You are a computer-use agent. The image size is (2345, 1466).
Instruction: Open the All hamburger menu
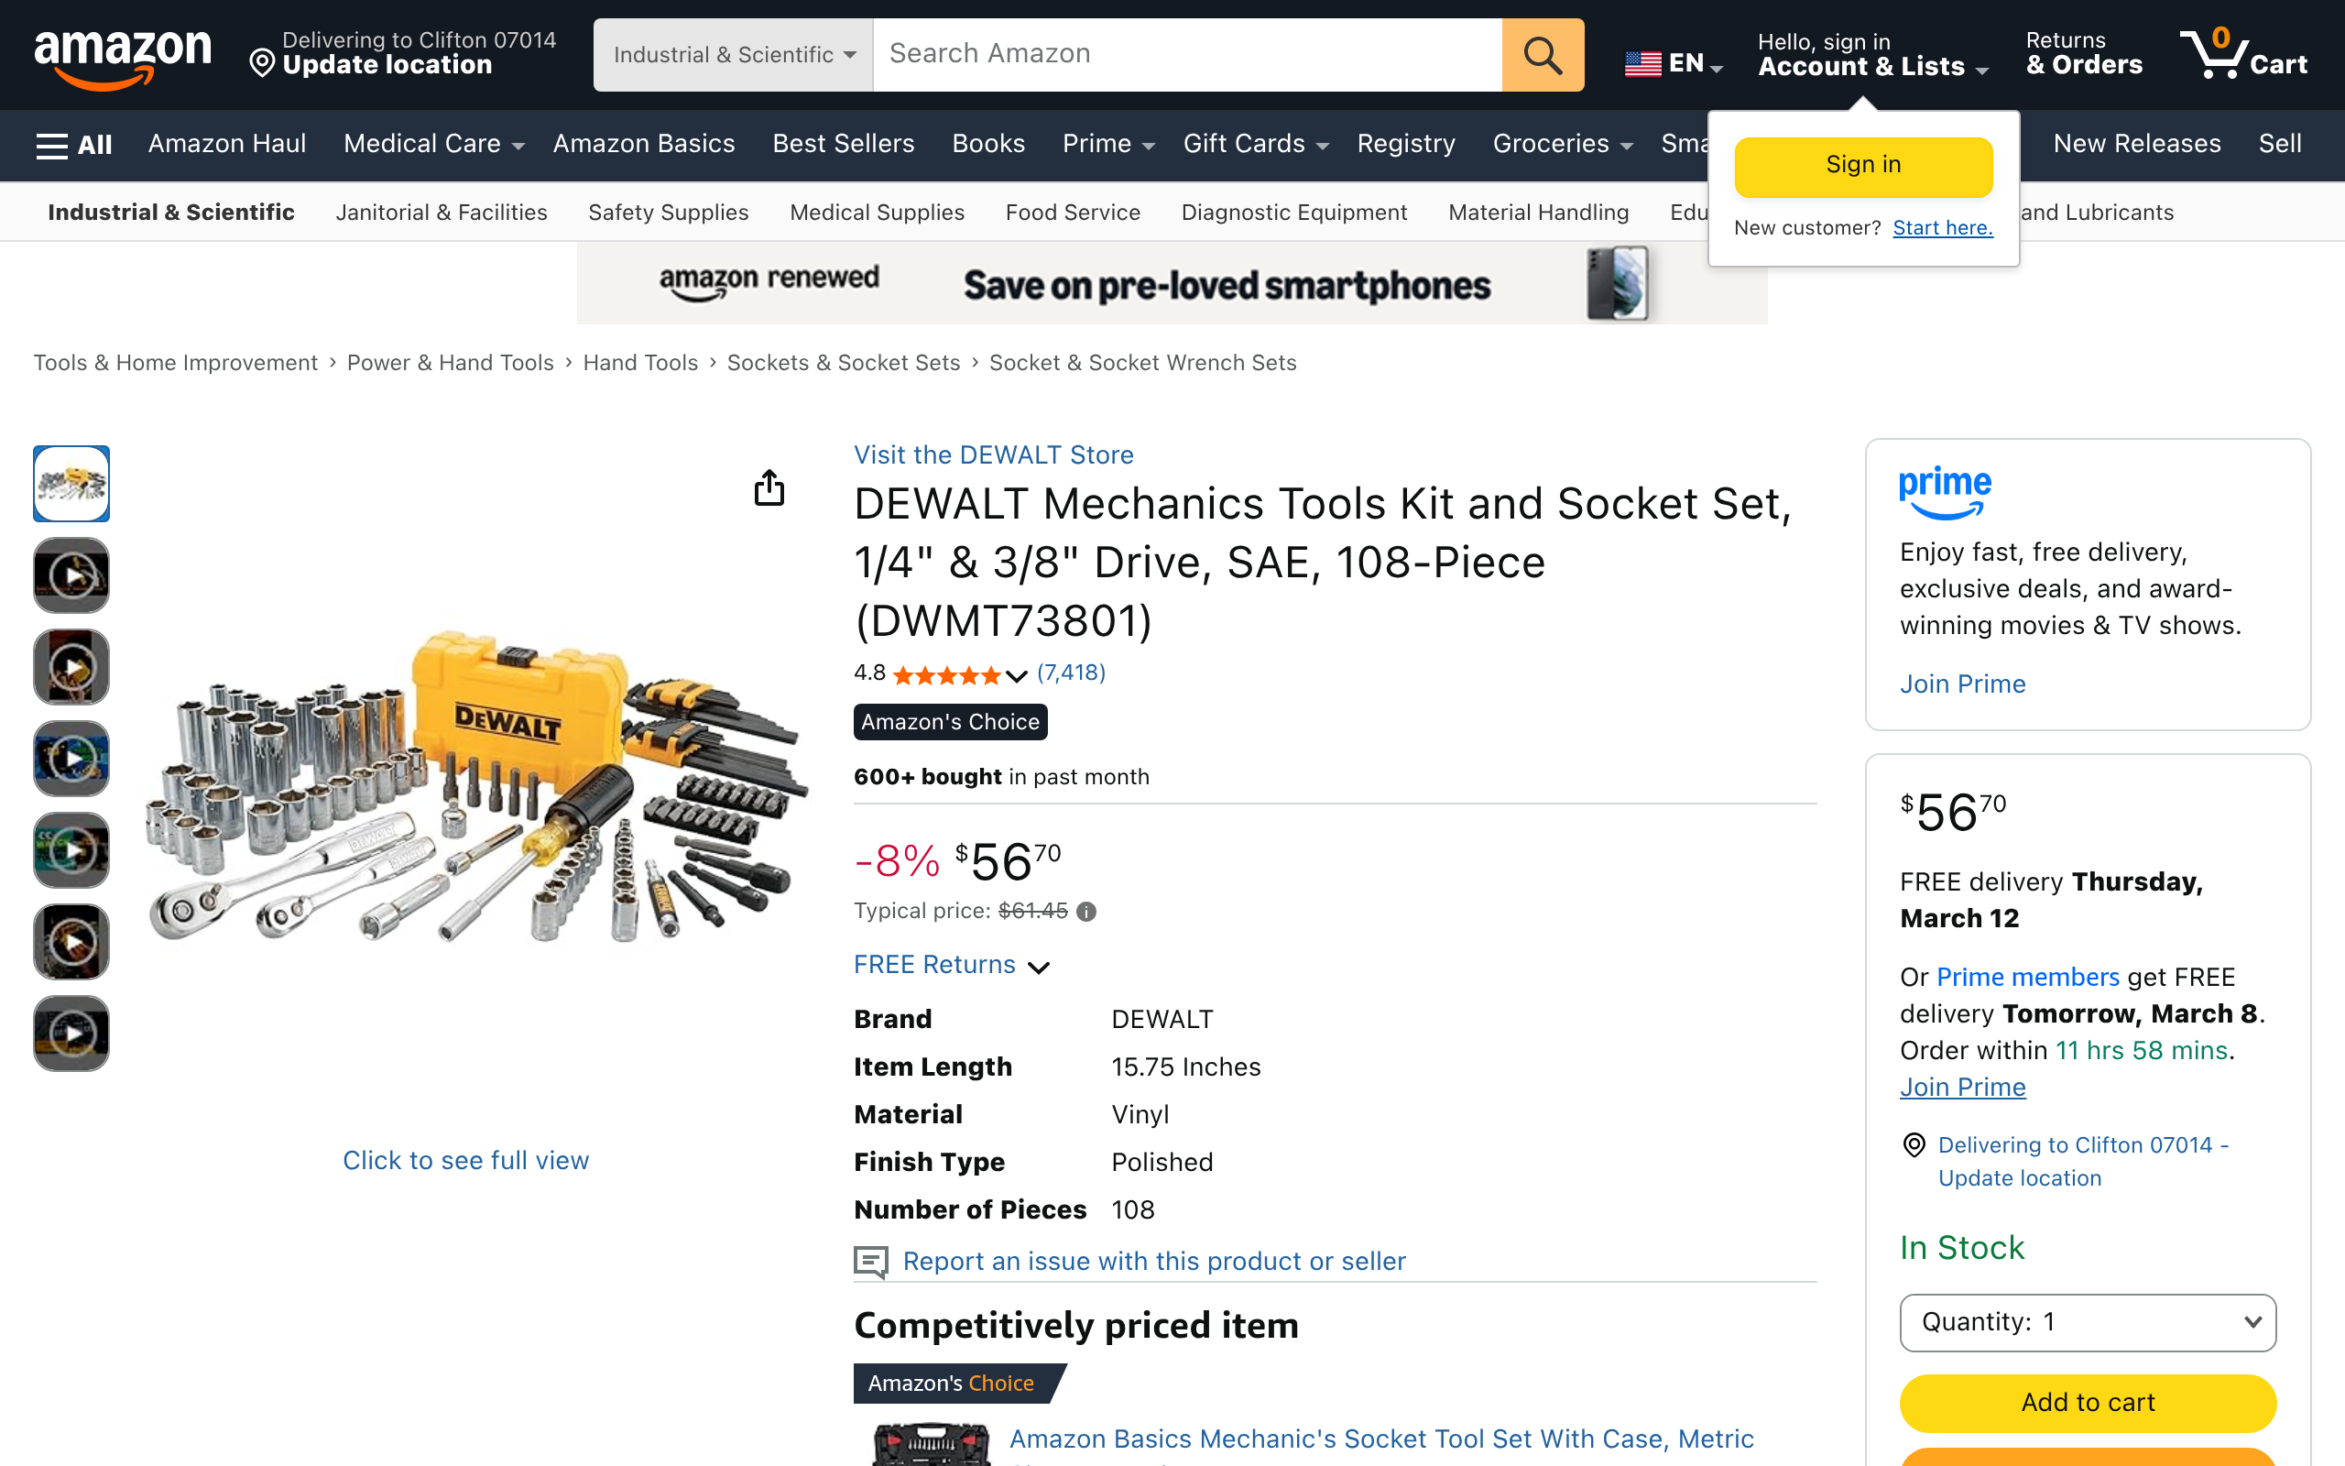[x=73, y=145]
